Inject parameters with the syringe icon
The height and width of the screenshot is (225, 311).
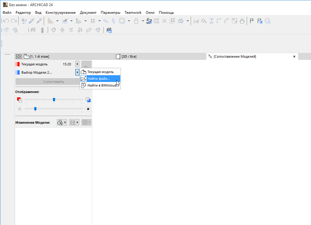(39, 21)
